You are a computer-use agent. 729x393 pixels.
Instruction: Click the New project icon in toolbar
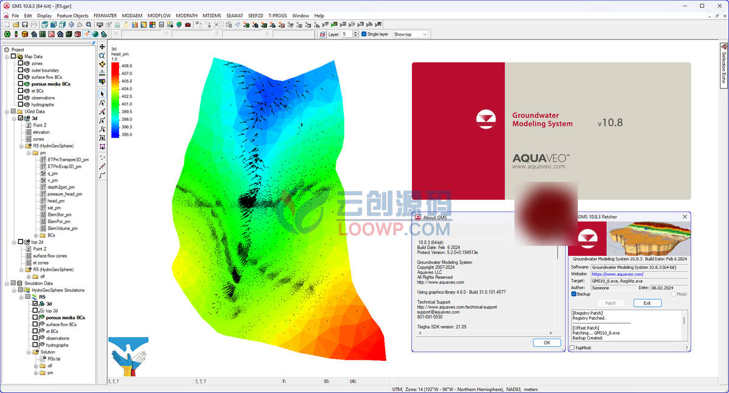pyautogui.click(x=6, y=25)
